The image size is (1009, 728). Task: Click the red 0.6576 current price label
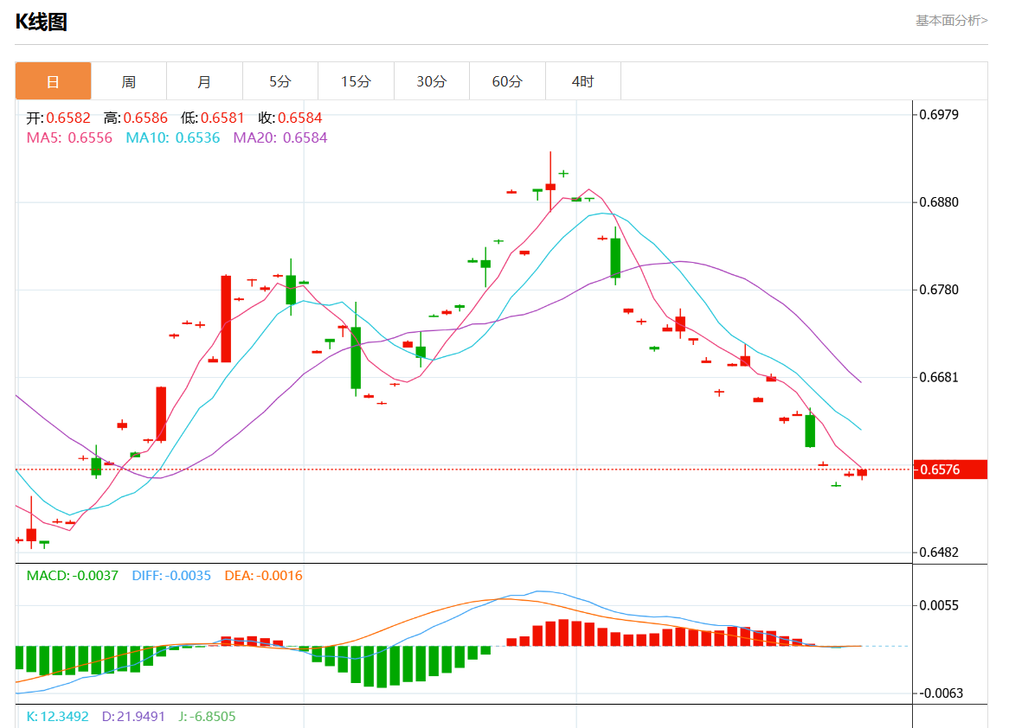pos(950,469)
